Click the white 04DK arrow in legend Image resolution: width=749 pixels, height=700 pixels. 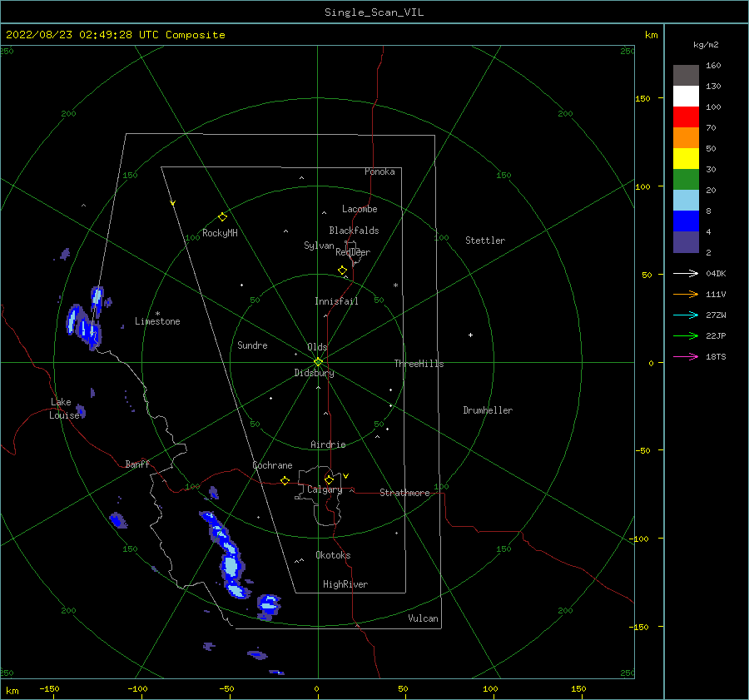click(686, 273)
